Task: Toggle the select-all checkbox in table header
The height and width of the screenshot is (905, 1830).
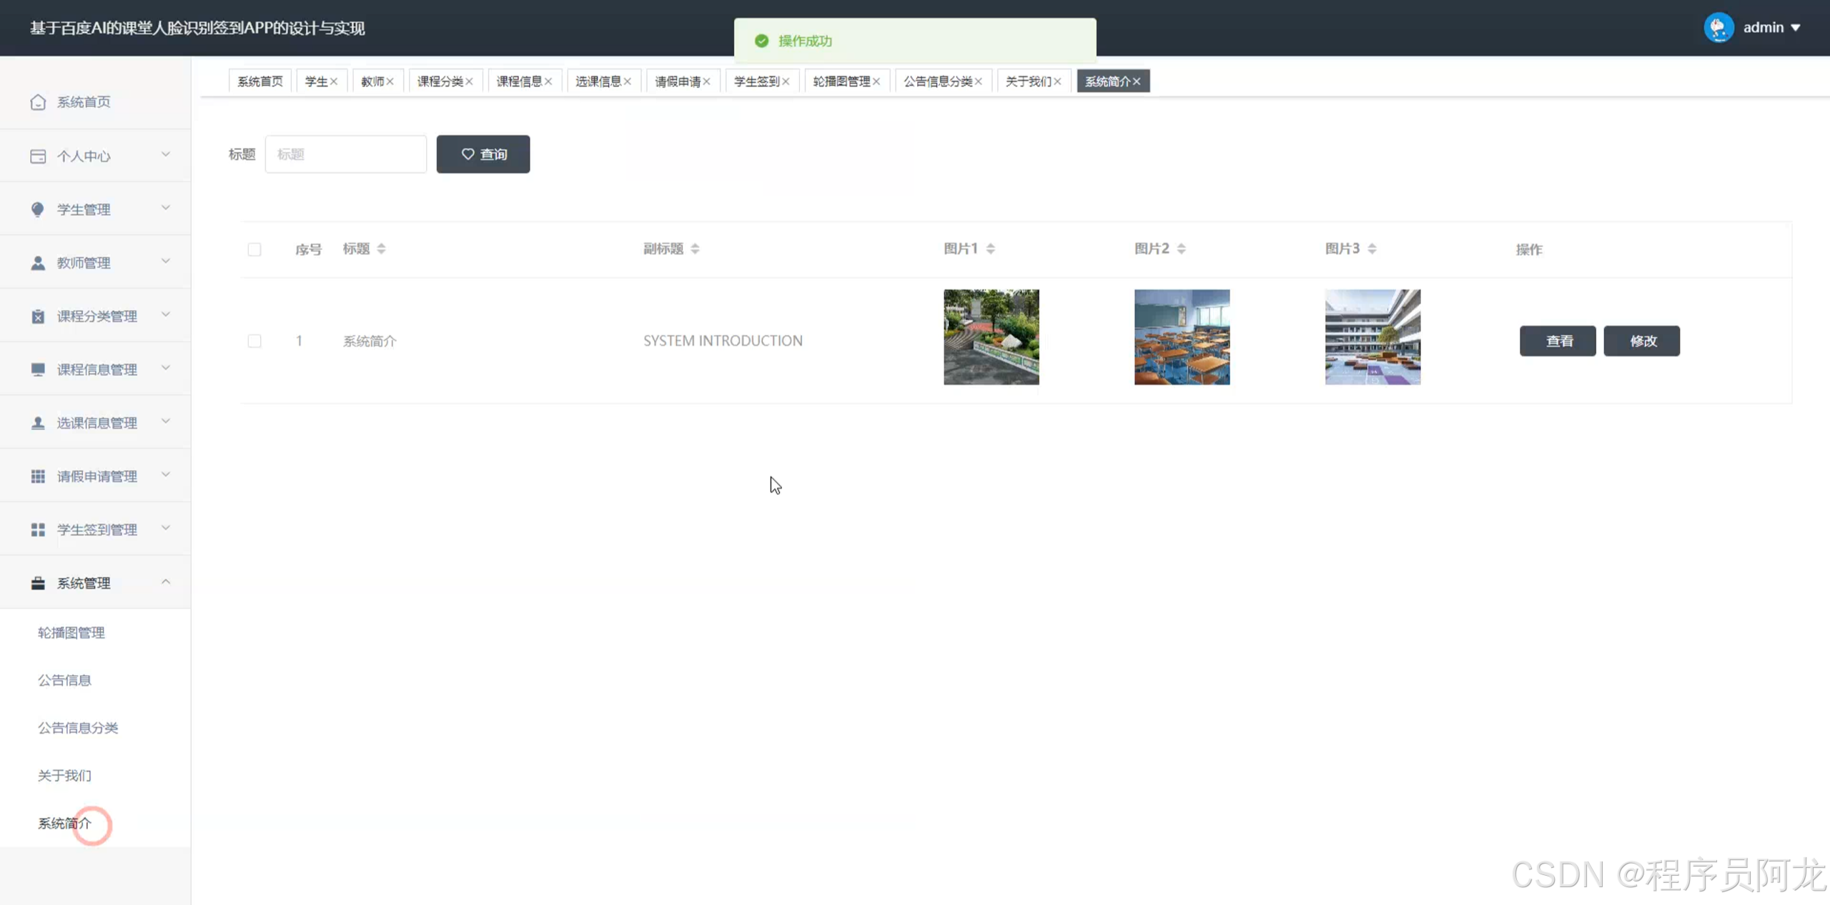Action: click(254, 249)
